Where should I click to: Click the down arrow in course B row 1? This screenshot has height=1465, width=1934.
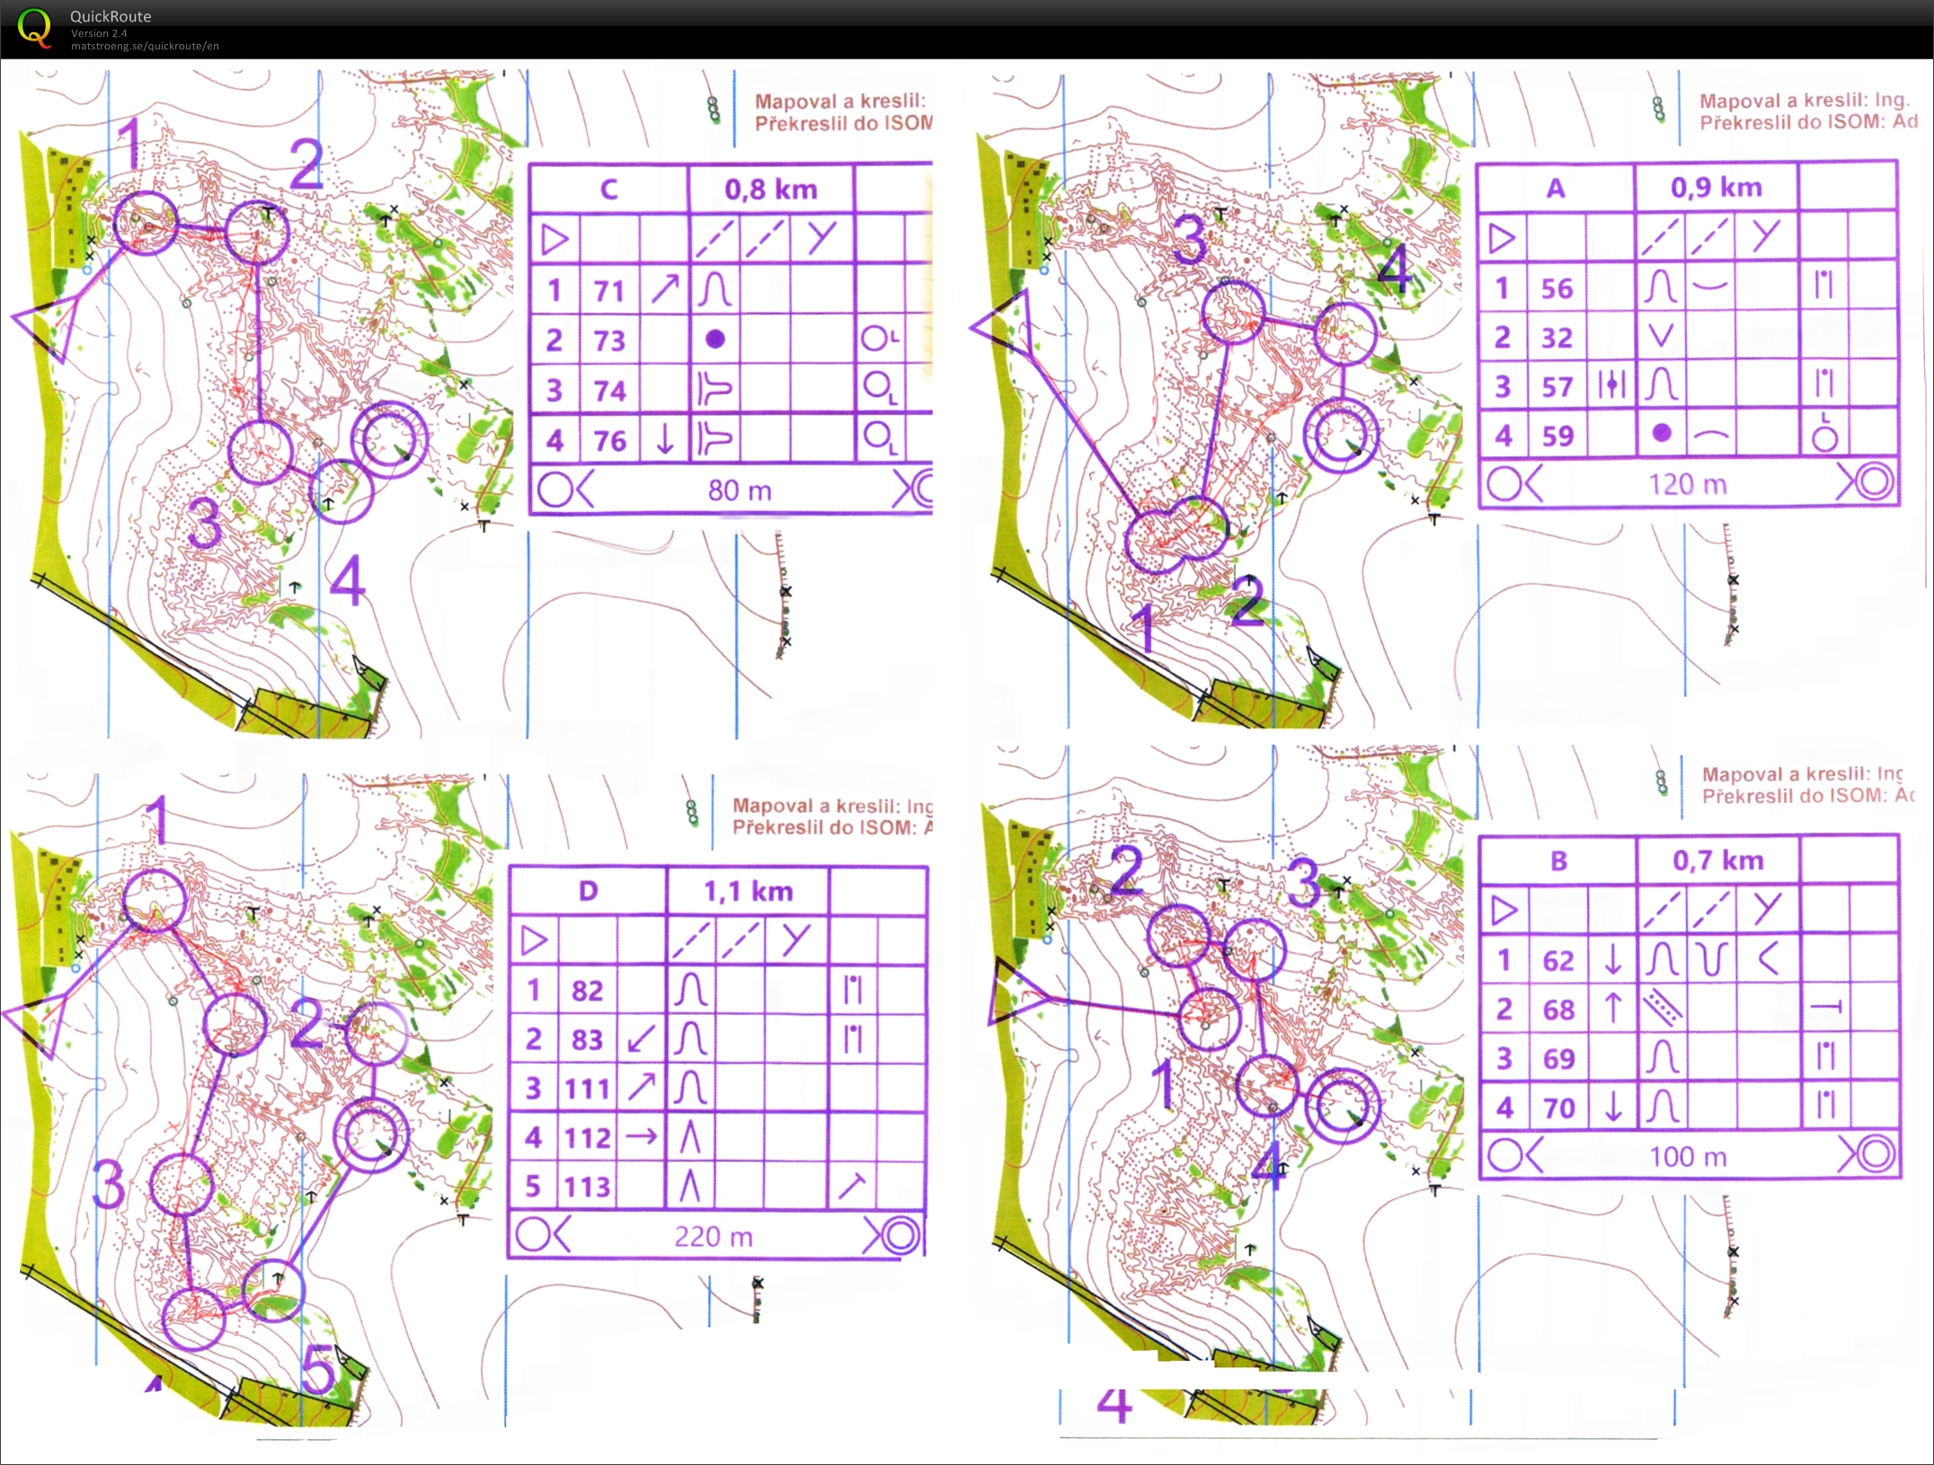click(1613, 959)
